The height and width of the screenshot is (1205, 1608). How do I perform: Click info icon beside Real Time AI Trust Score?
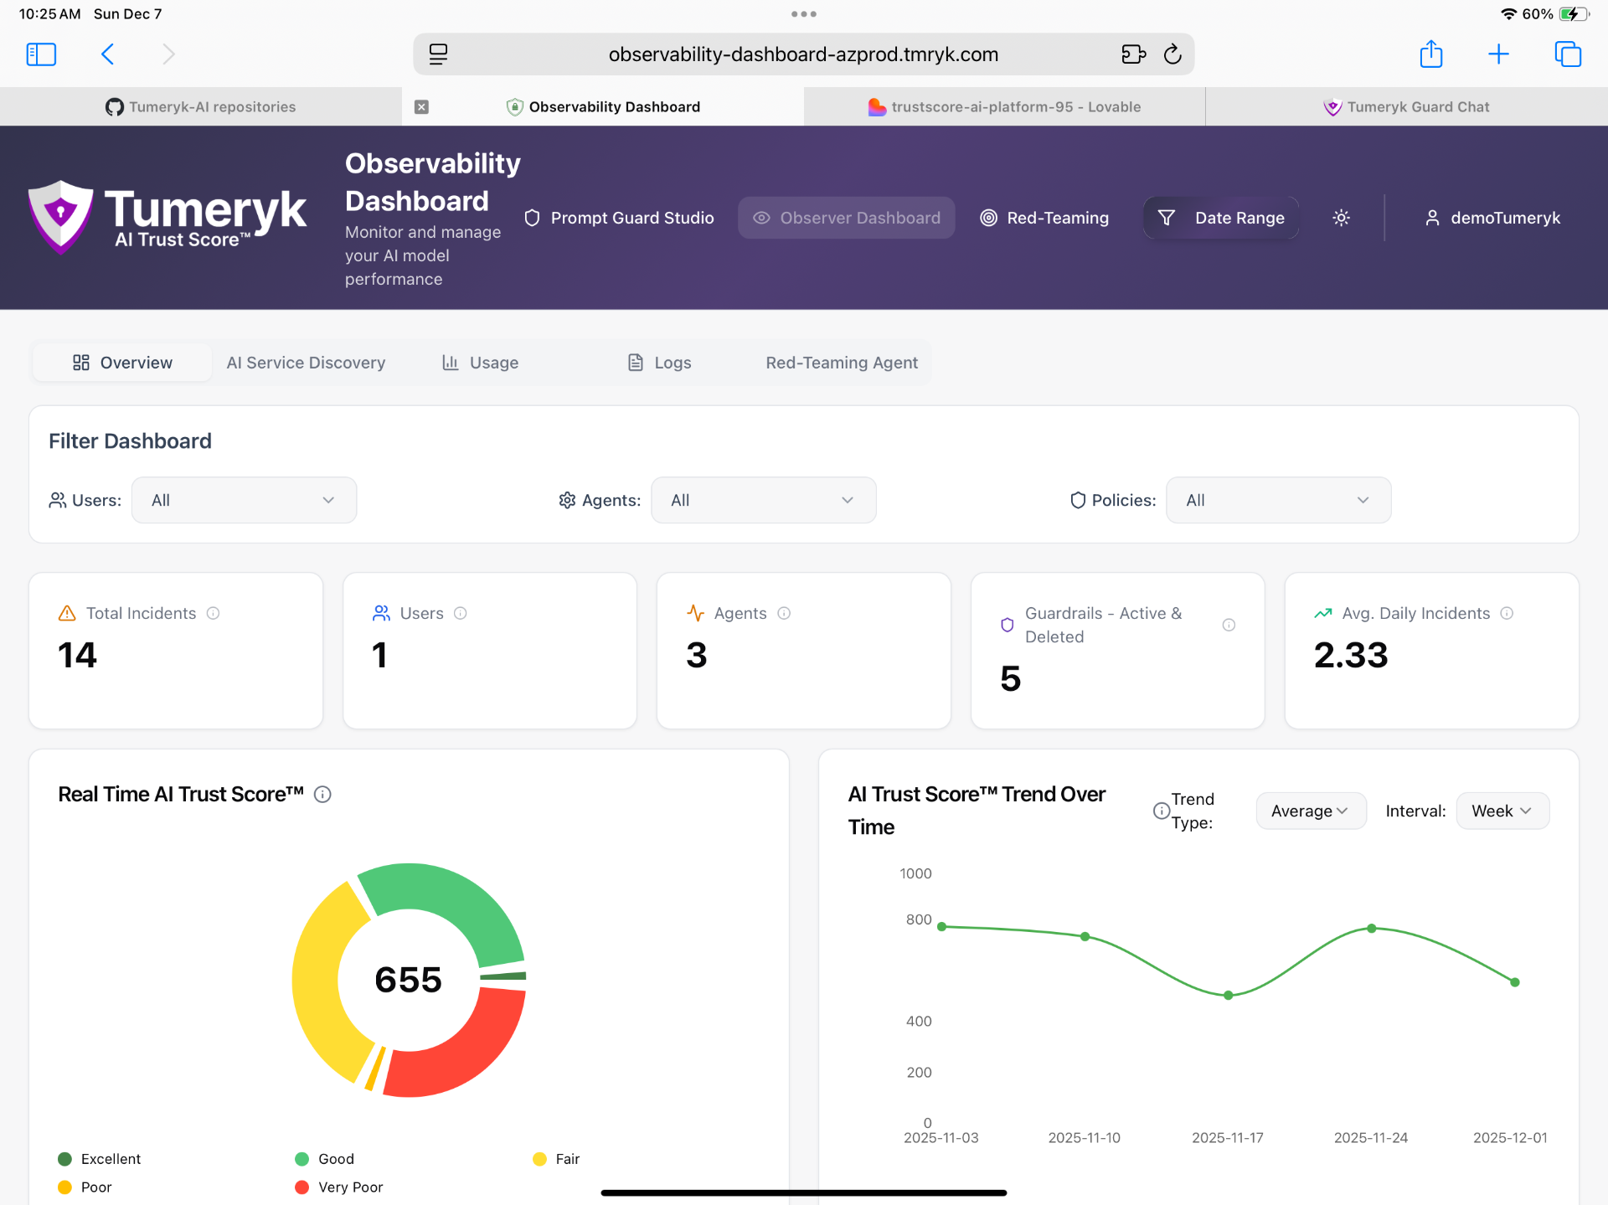pos(322,794)
